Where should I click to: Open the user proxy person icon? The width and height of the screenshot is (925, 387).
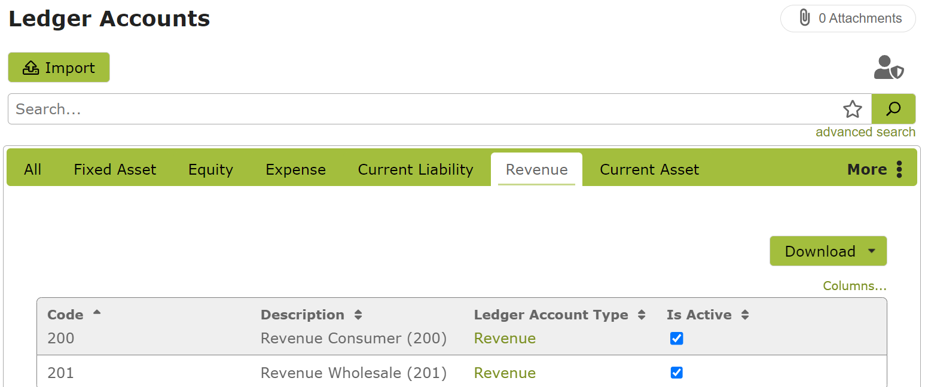point(889,68)
